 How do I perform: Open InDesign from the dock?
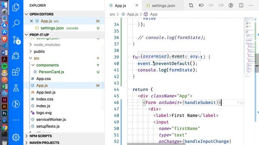click(x=4, y=99)
